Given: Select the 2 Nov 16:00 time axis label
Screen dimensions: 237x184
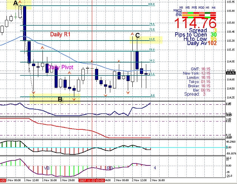Looking at the screenshot, I should coord(157,180).
